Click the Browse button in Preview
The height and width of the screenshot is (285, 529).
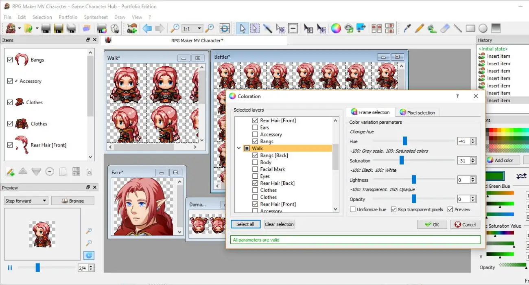[72, 201]
